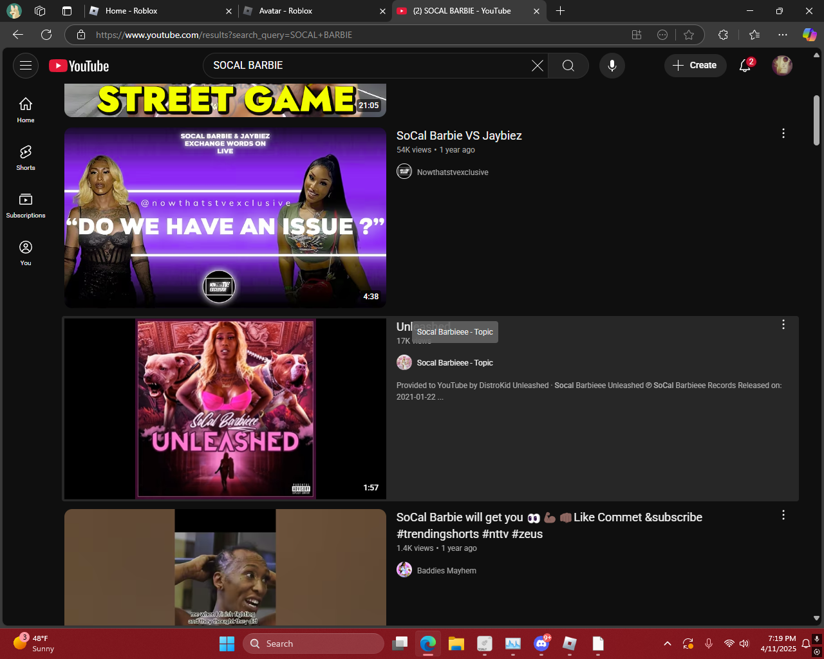The height and width of the screenshot is (659, 824).
Task: Open the volume control in system tray
Action: 745,644
